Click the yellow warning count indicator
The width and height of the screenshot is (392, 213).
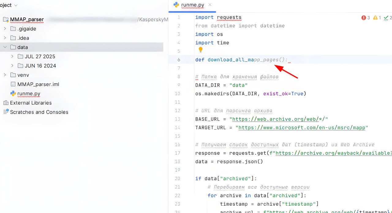[375, 18]
